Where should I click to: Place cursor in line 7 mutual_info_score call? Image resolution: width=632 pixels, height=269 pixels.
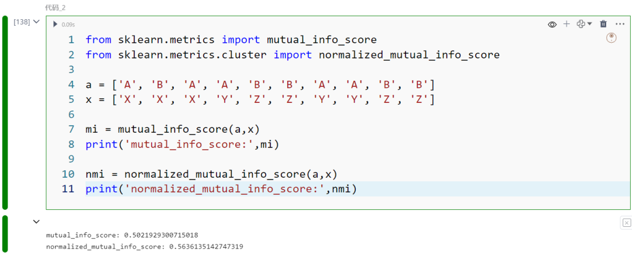[173, 130]
